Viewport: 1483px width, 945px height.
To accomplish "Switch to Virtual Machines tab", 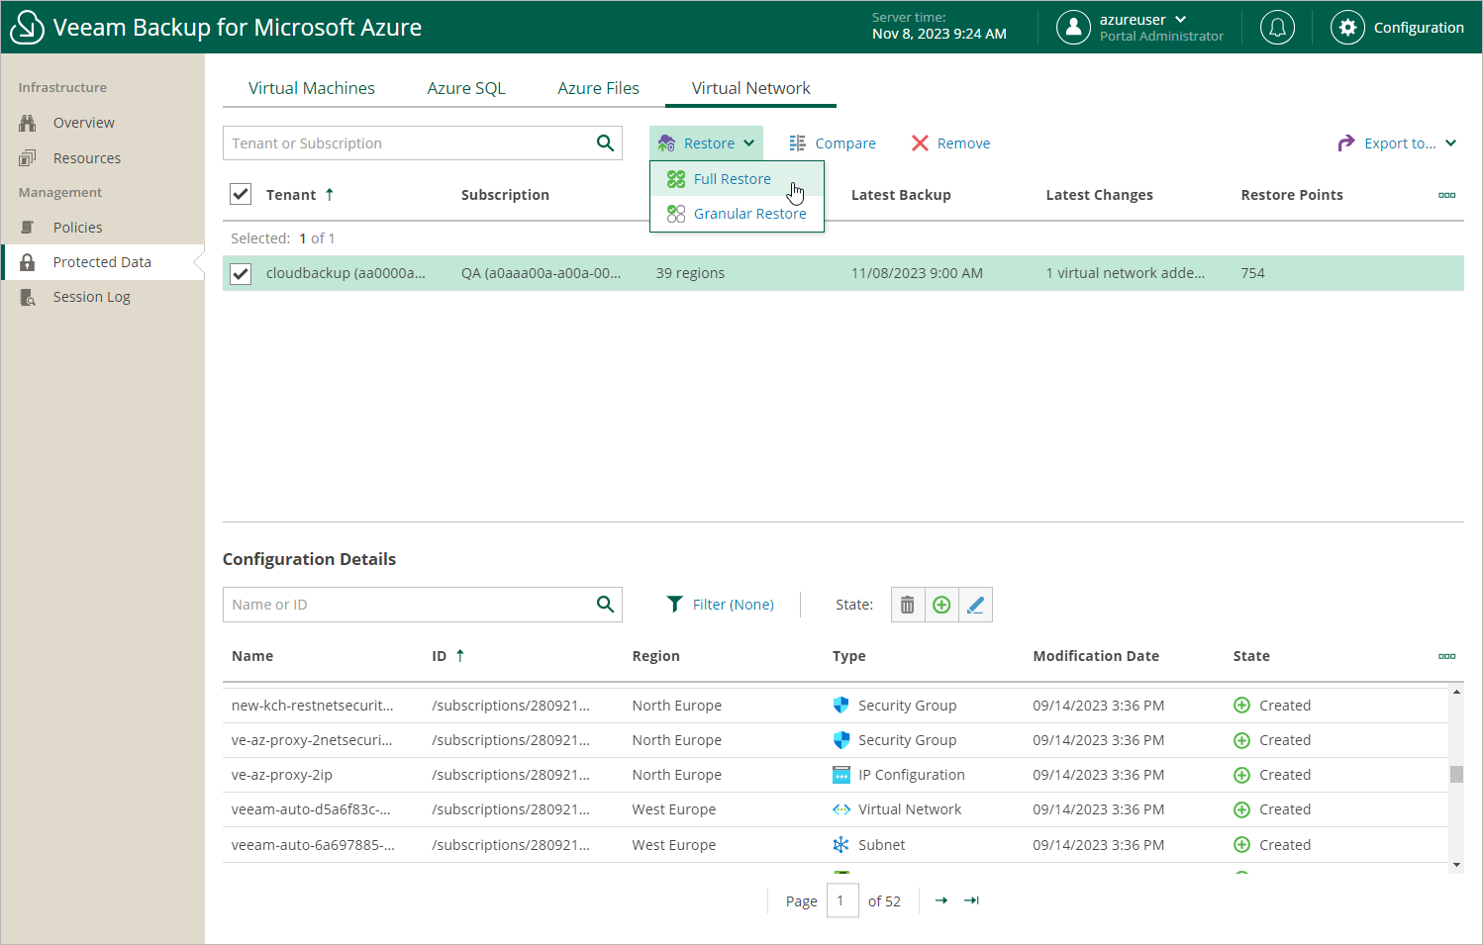I will click(311, 88).
